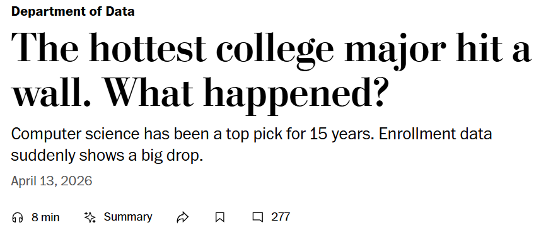Click headline line "wall. What happened?"
The width and height of the screenshot is (546, 237).
point(199,92)
